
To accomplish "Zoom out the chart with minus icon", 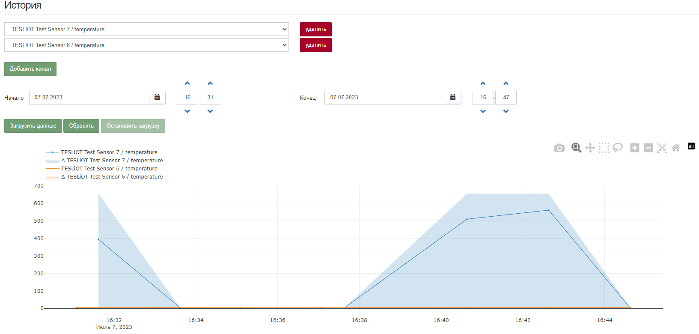I will pos(648,148).
